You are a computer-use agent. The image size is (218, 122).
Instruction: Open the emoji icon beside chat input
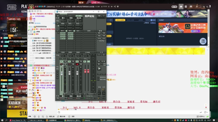click(59, 112)
